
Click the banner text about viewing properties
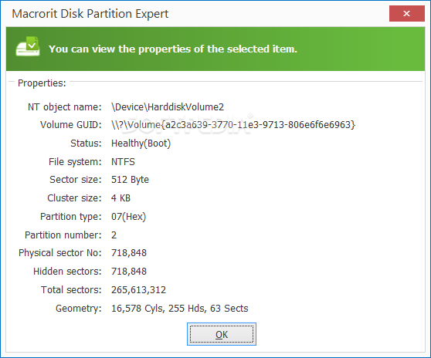173,49
